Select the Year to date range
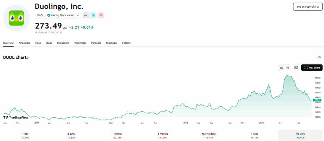Viewport: 324px width, 141px height. click(x=209, y=135)
